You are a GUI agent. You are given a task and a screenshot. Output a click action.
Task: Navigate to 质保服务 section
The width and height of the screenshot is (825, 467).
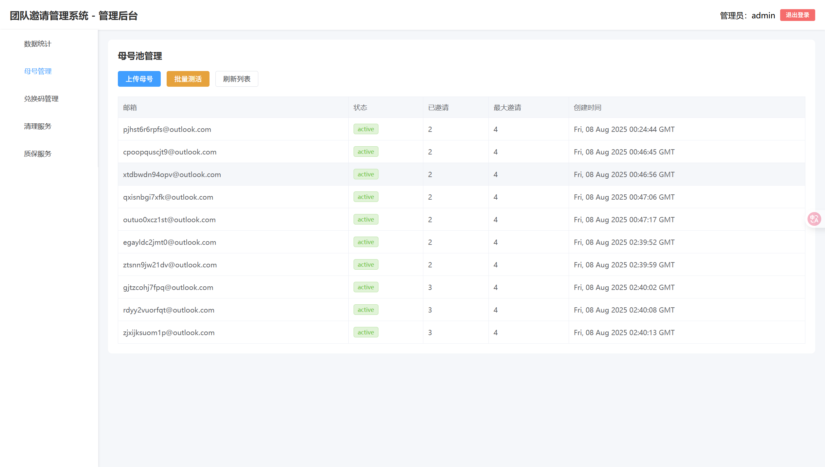(x=38, y=154)
